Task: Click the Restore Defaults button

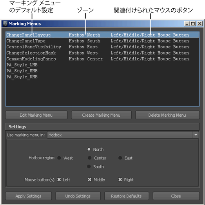Action: [127, 196]
